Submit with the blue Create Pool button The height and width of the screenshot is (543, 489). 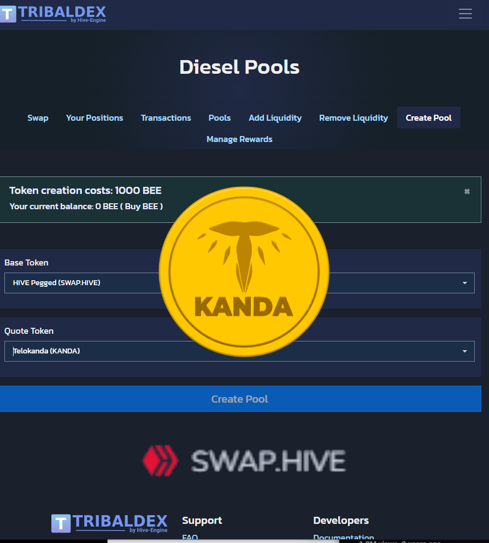[240, 399]
